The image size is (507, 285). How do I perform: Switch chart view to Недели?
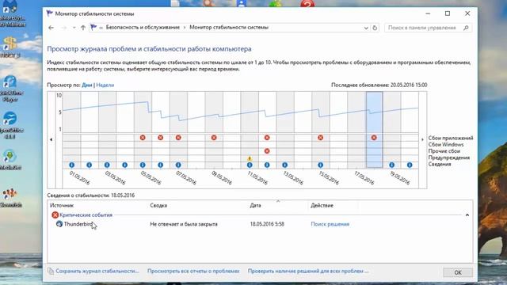(105, 85)
